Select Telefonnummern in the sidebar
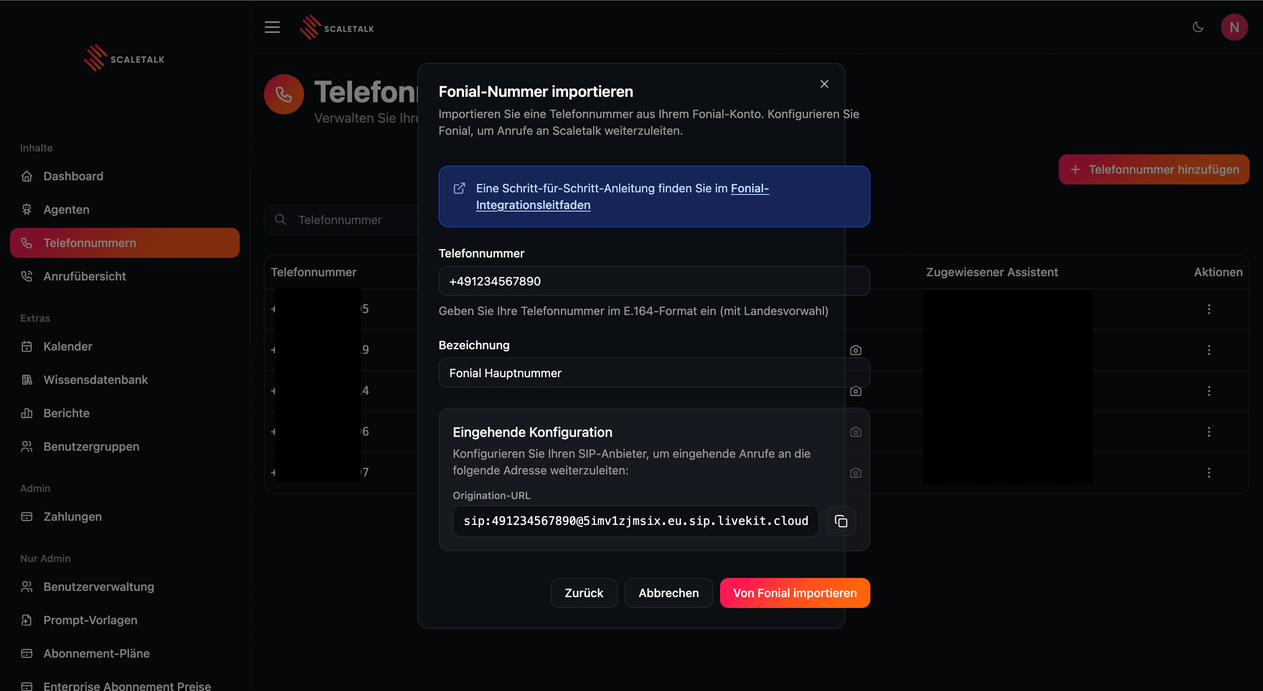Screen dimensions: 1263x691 124,243
